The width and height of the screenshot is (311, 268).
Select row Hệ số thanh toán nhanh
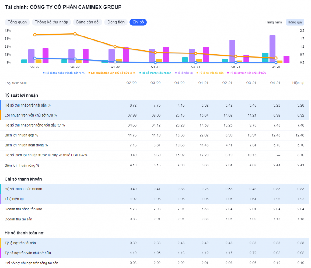pos(155,189)
